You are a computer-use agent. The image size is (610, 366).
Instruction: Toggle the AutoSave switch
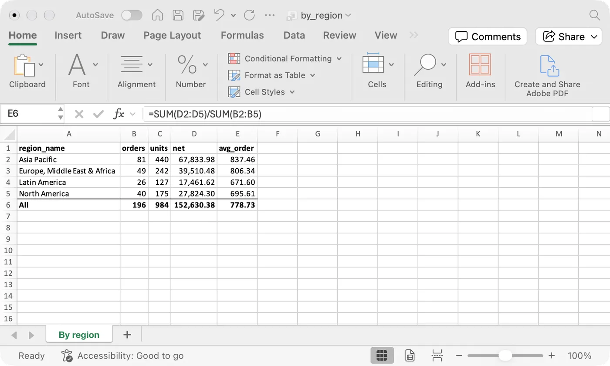[132, 15]
